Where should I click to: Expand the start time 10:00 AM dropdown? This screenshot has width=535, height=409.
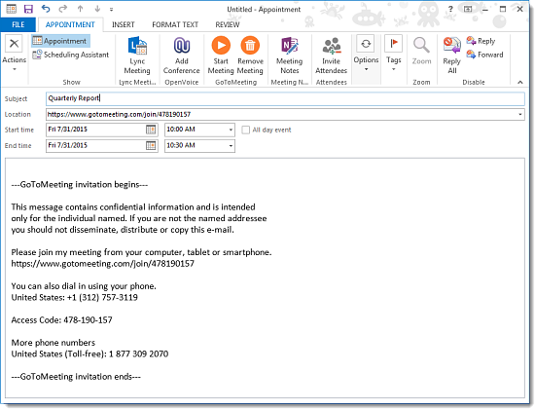(x=231, y=130)
